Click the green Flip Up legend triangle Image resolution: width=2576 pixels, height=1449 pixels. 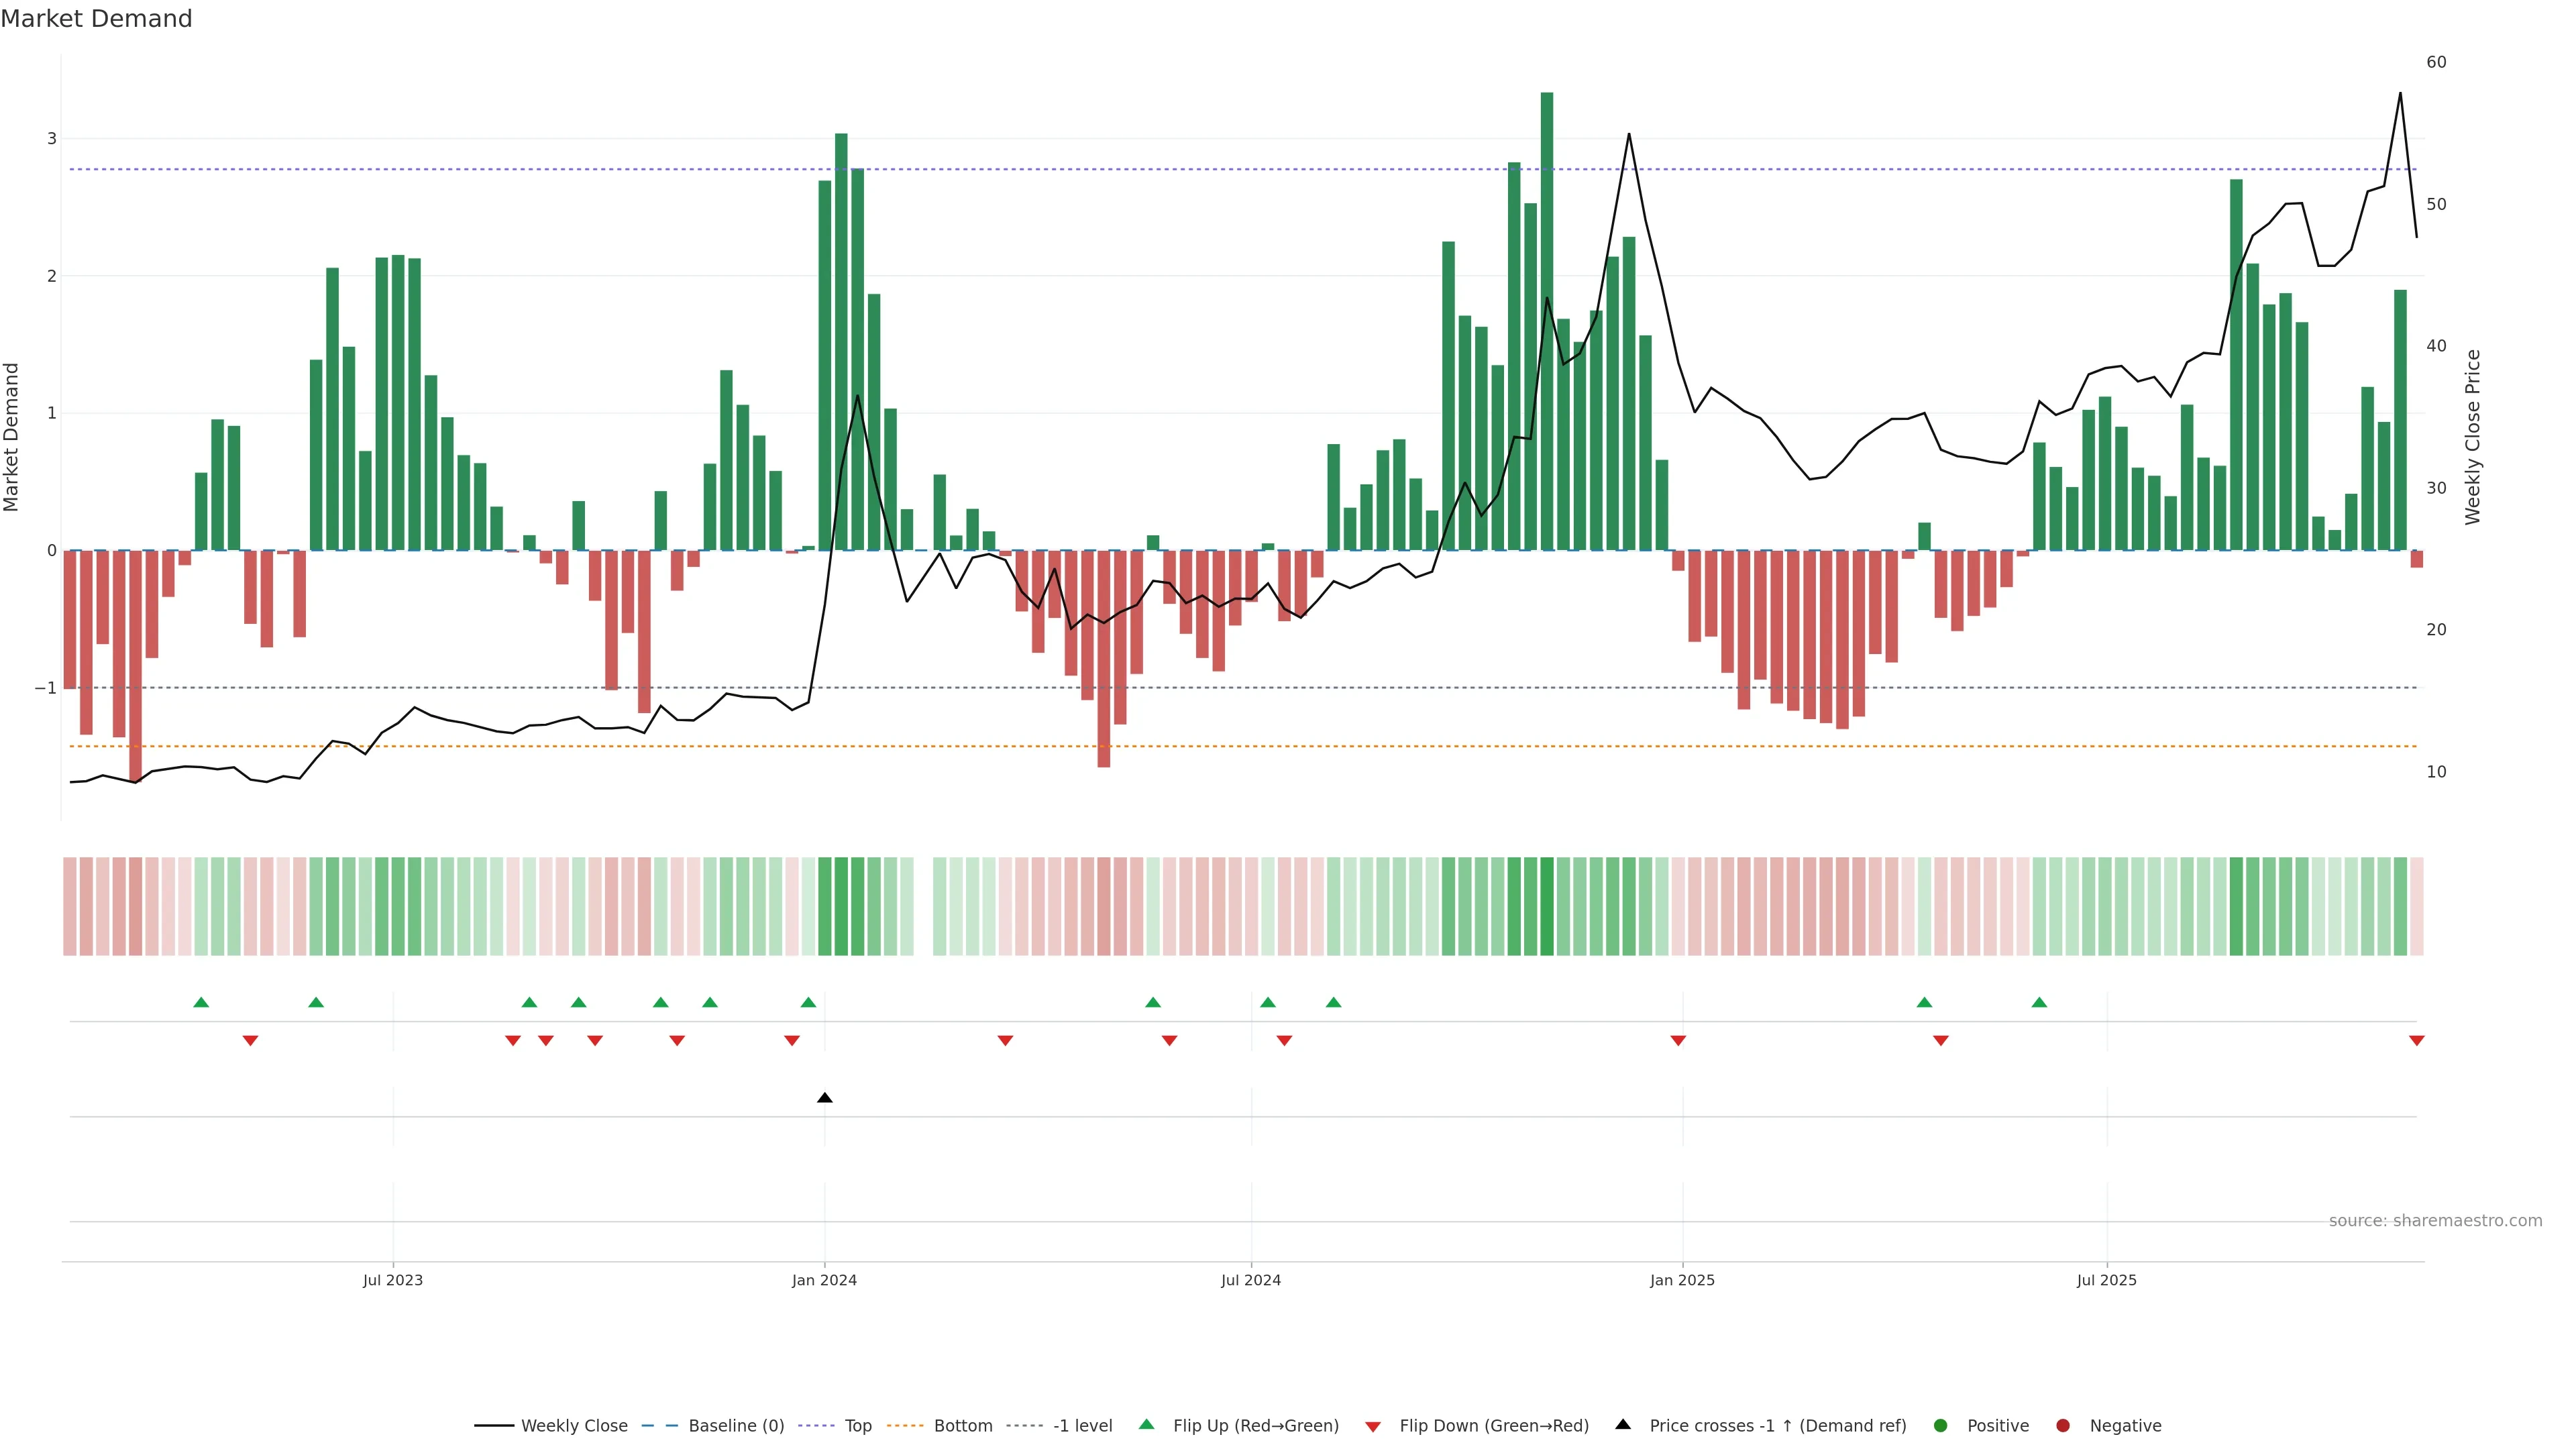point(1147,1424)
